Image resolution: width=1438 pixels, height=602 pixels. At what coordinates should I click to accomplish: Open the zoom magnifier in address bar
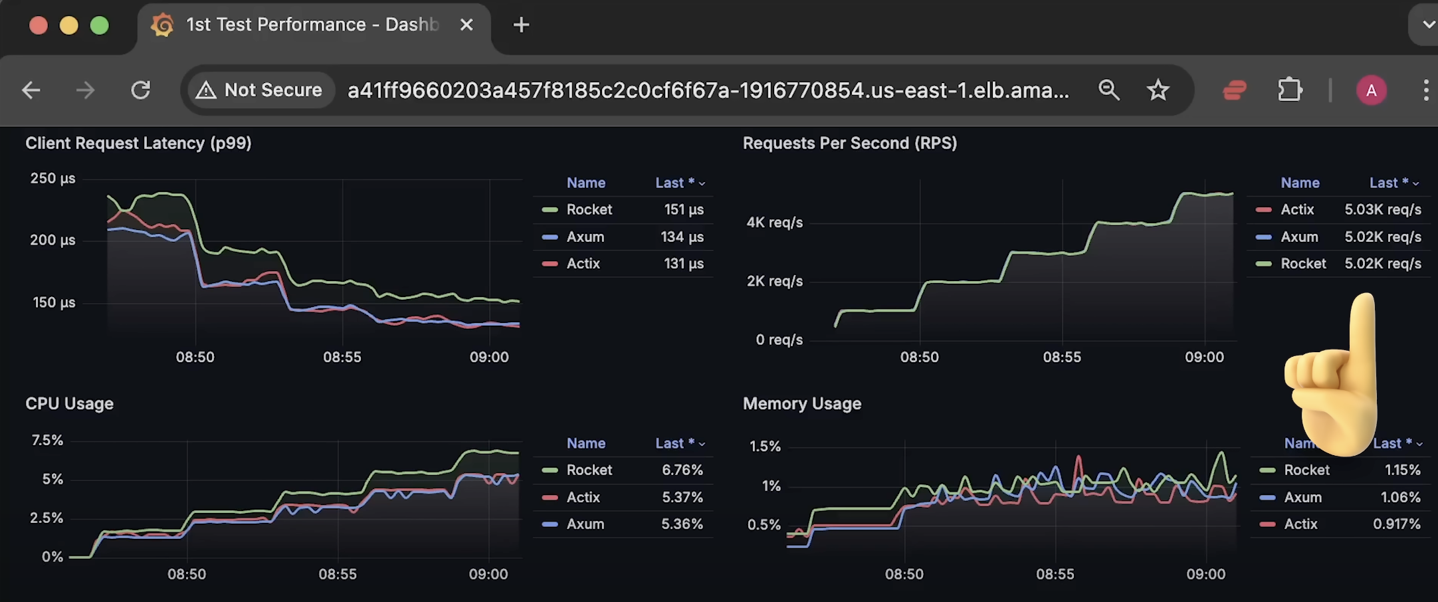1108,90
